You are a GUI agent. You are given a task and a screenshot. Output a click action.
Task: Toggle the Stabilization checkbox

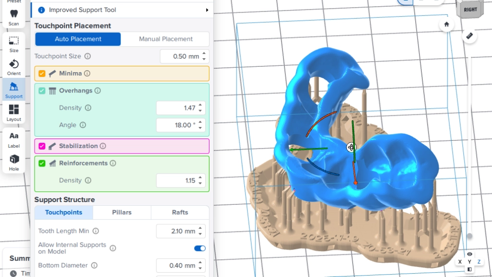tap(42, 146)
